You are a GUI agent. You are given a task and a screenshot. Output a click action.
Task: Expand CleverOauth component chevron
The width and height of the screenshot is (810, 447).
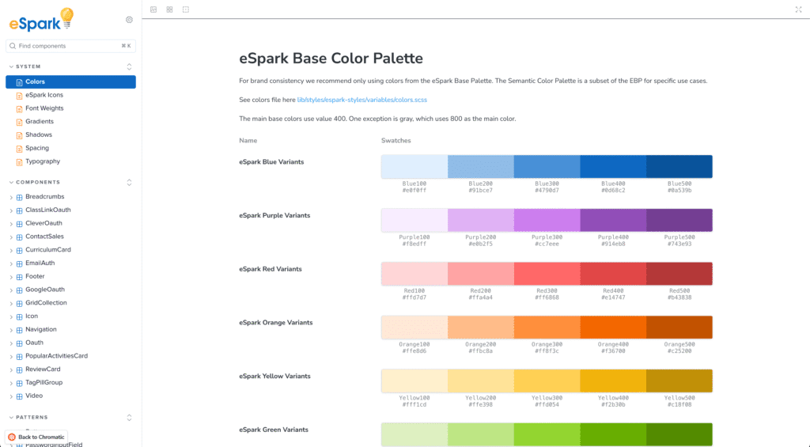tap(11, 224)
